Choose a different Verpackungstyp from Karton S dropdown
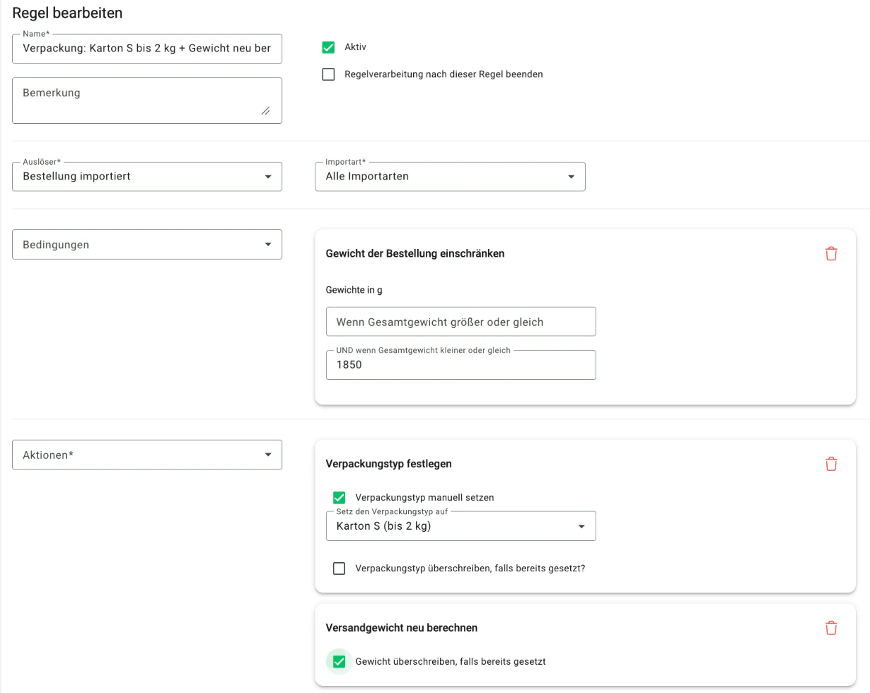 click(460, 526)
